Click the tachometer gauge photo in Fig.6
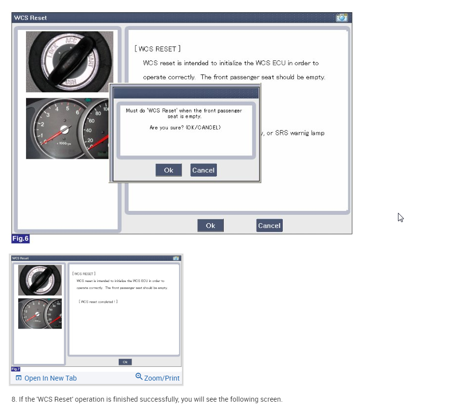Image resolution: width=449 pixels, height=411 pixels. coord(67,128)
